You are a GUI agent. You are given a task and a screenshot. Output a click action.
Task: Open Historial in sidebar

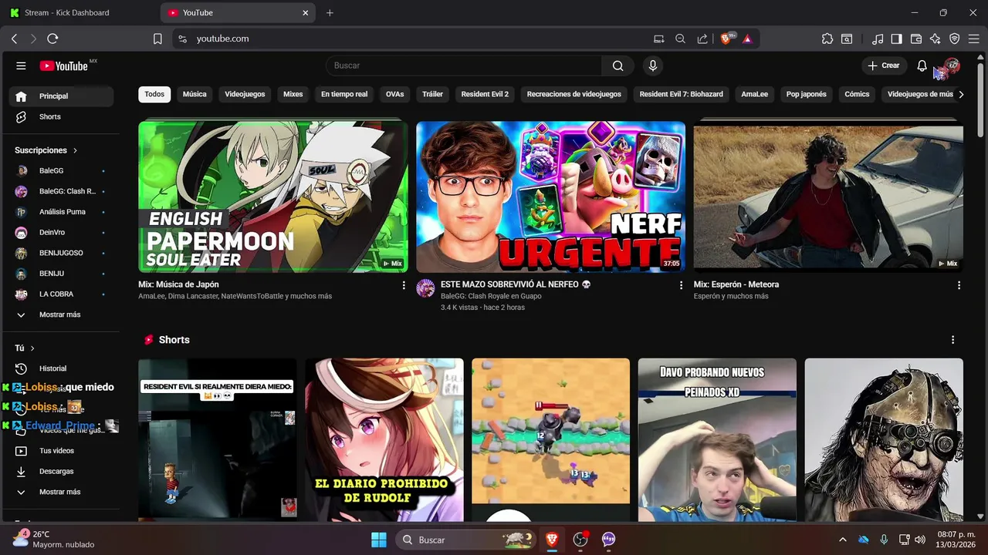tap(61, 368)
